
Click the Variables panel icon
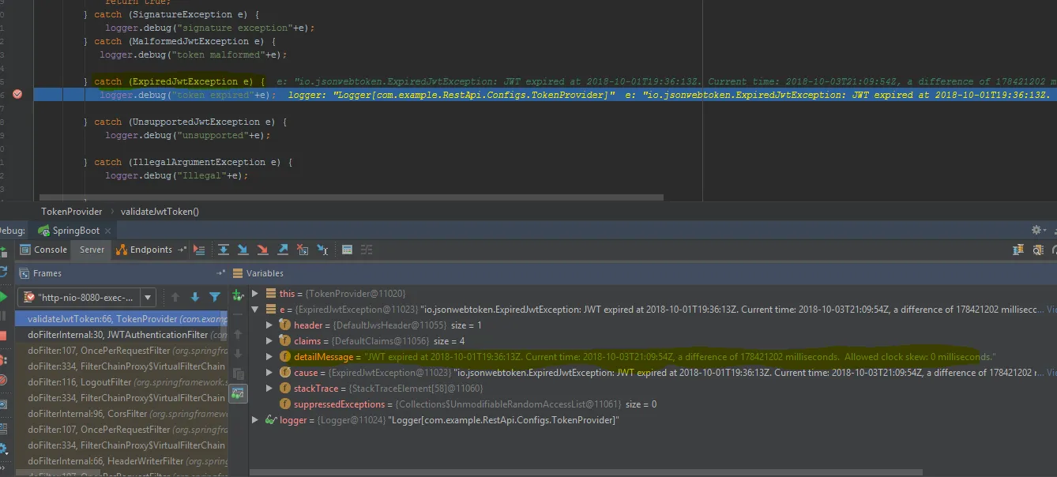[237, 273]
